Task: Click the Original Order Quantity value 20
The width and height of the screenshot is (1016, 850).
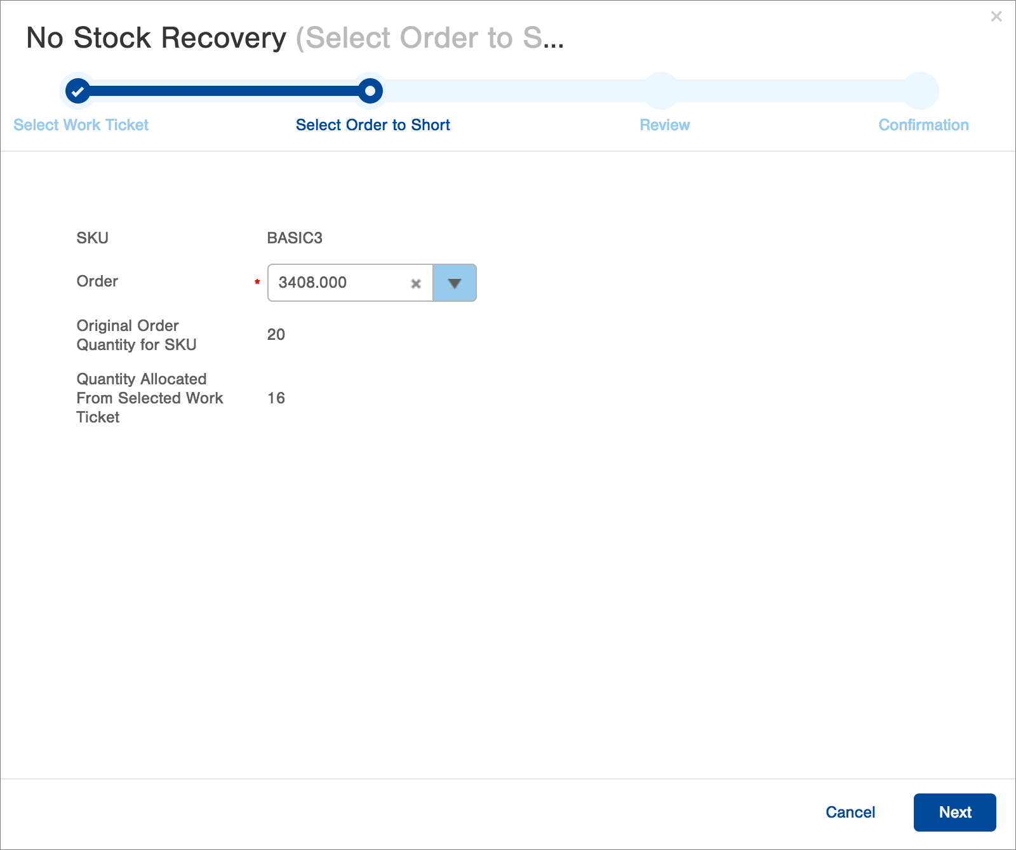Action: [276, 335]
